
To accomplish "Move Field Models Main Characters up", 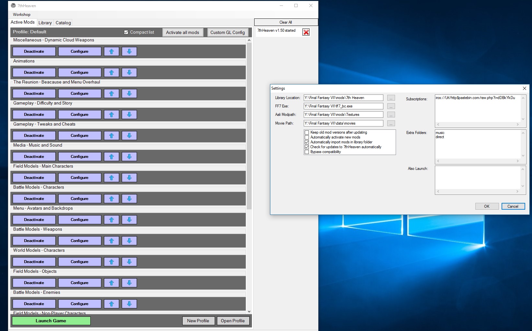I will (x=111, y=178).
